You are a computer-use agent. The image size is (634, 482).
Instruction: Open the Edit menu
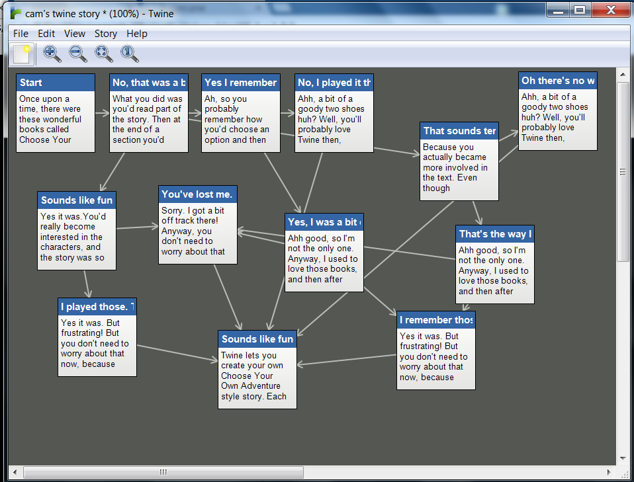click(46, 34)
